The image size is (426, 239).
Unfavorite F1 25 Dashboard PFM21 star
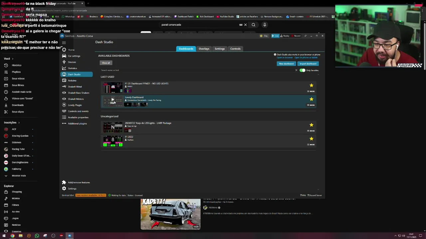(x=312, y=85)
